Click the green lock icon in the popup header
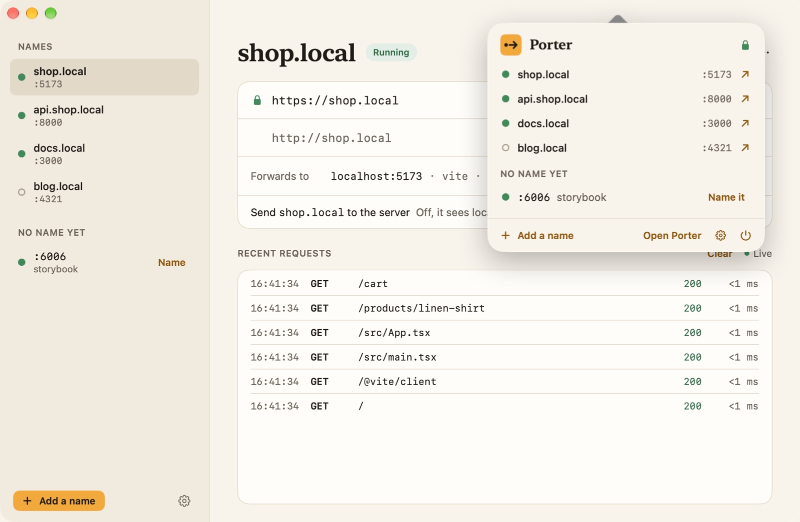 (x=745, y=45)
